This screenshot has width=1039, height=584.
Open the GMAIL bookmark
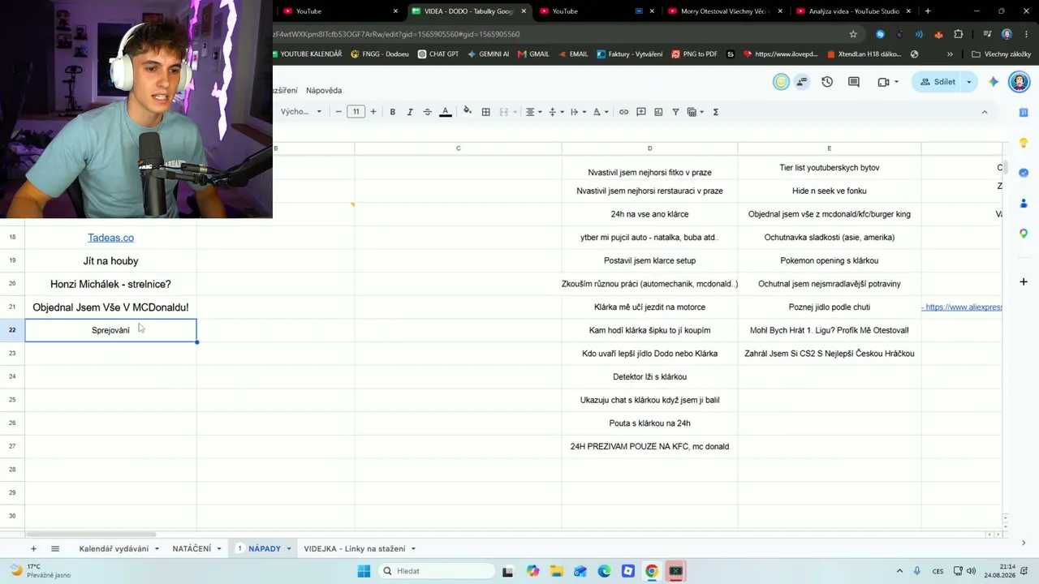pyautogui.click(x=532, y=54)
